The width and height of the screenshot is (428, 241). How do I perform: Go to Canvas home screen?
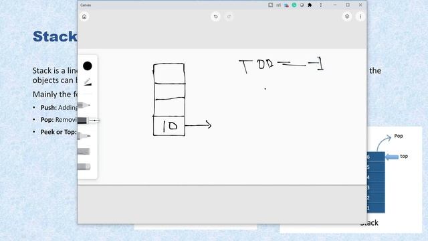pyautogui.click(x=84, y=17)
